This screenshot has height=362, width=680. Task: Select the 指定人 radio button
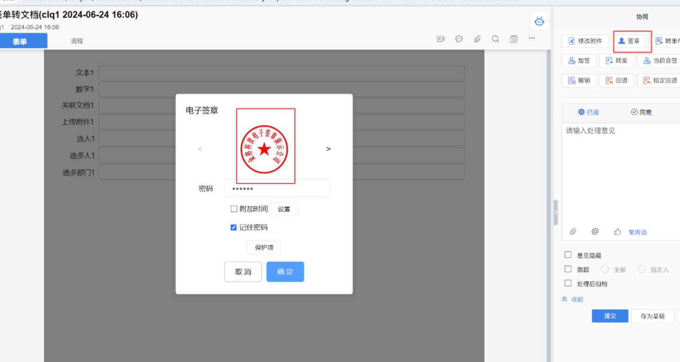point(642,269)
